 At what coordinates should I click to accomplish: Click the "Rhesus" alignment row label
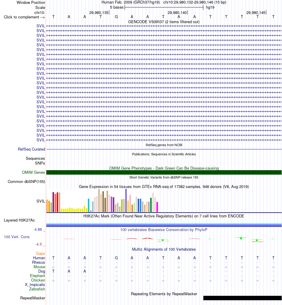[39, 263]
